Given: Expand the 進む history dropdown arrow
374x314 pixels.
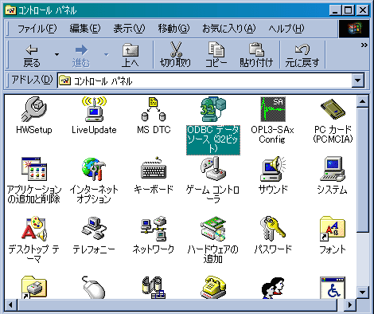Looking at the screenshot, I should coord(106,55).
